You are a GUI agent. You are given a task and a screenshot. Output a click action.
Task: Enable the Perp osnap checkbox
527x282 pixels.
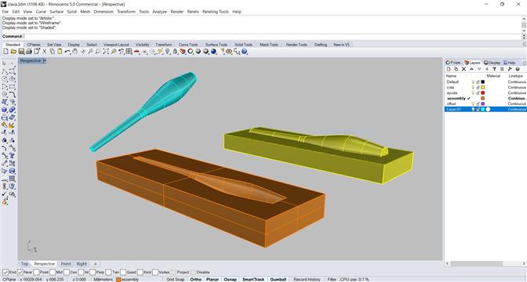pos(93,273)
